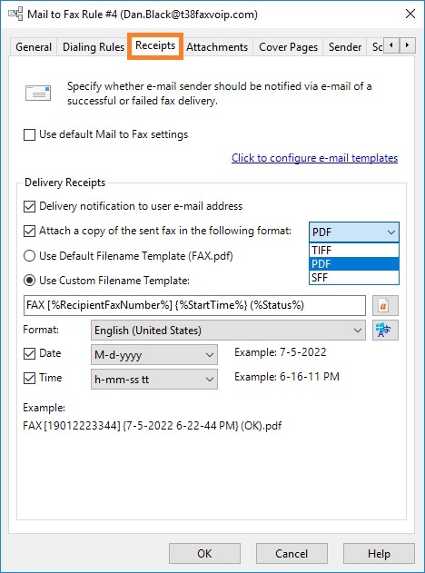Click the language format translate icon
425x573 pixels.
[x=385, y=331]
